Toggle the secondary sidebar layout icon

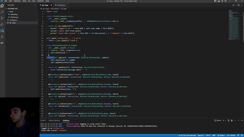click(x=222, y=1)
